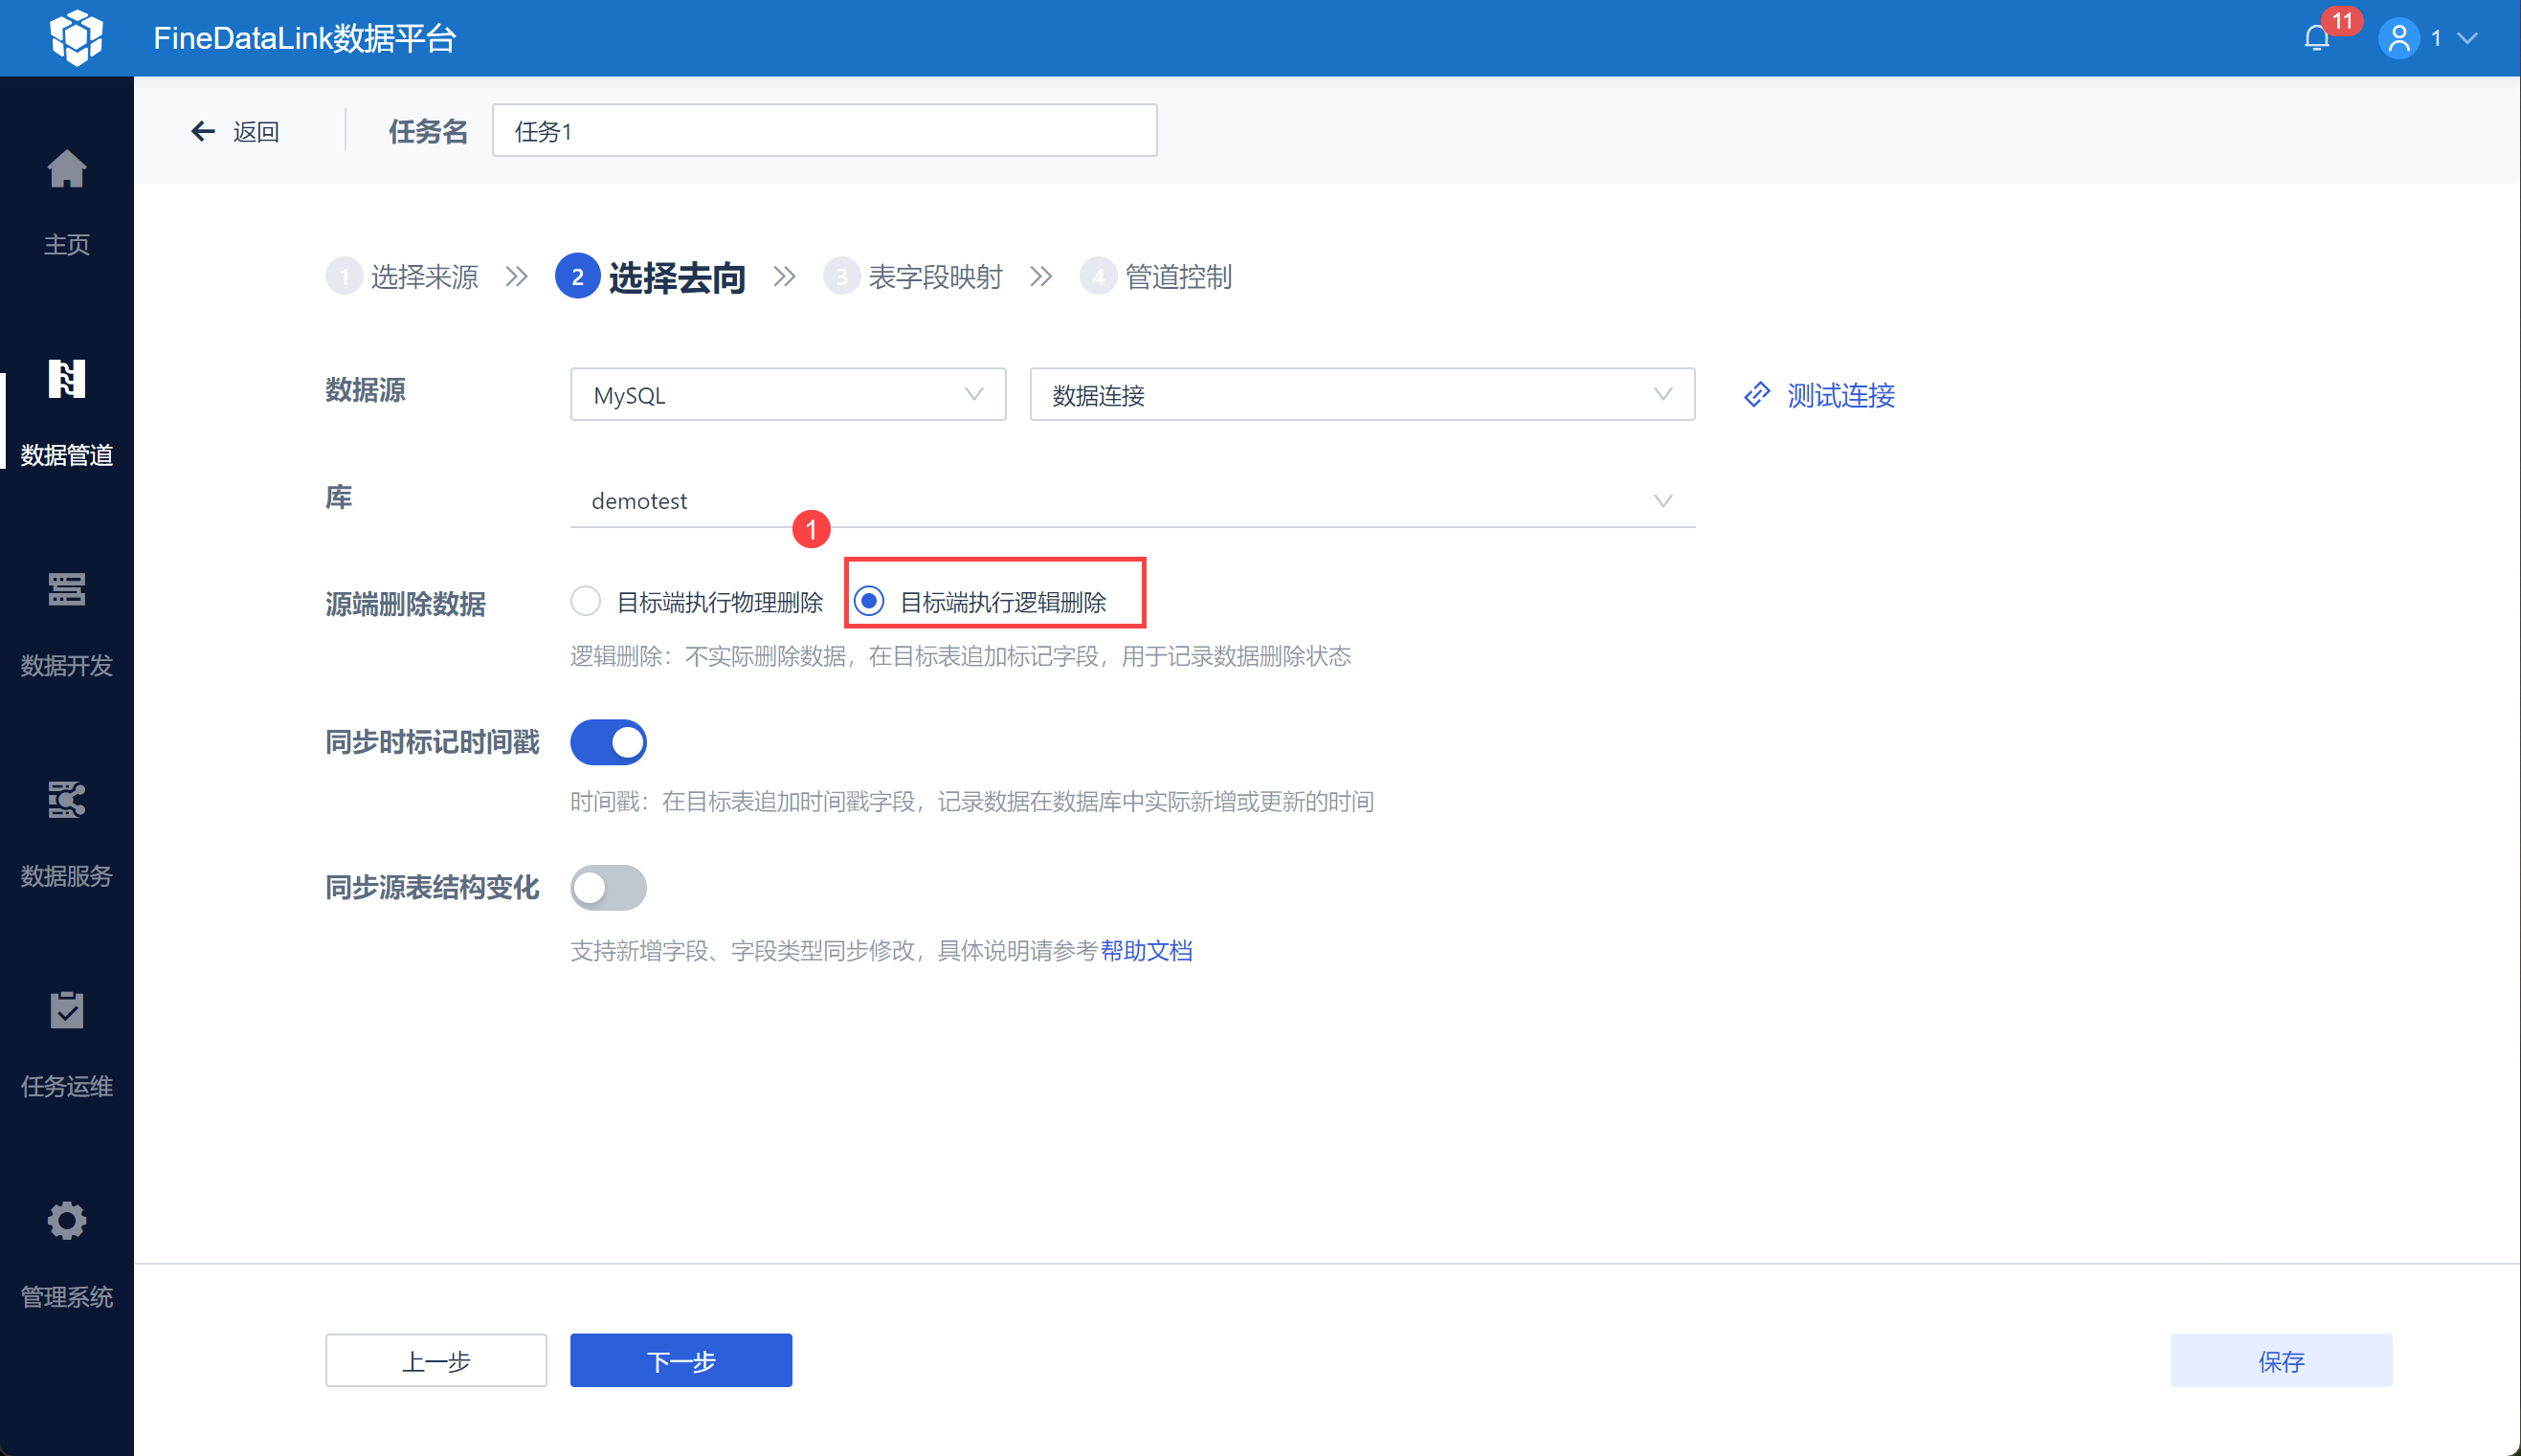Click the 任务名 input field
Screen dimensions: 2521x1456
823,131
